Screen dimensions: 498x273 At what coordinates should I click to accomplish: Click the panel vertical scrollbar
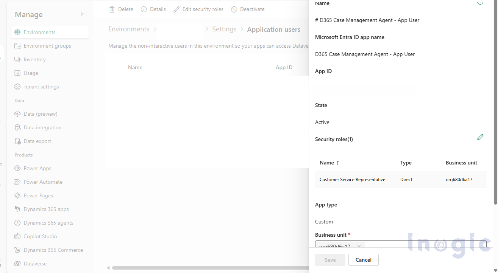pyautogui.click(x=495, y=102)
